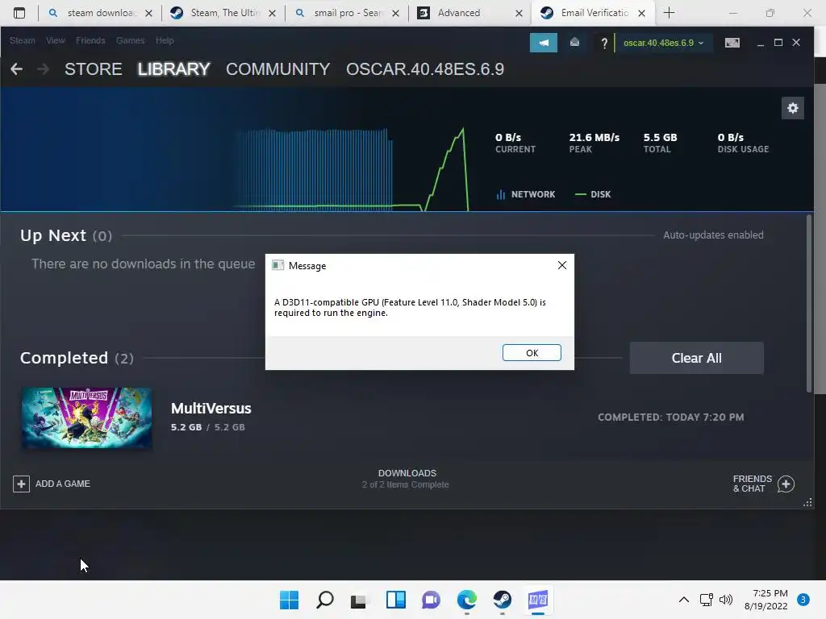Open the notification badge showing 3
The image size is (826, 619).
pos(803,600)
